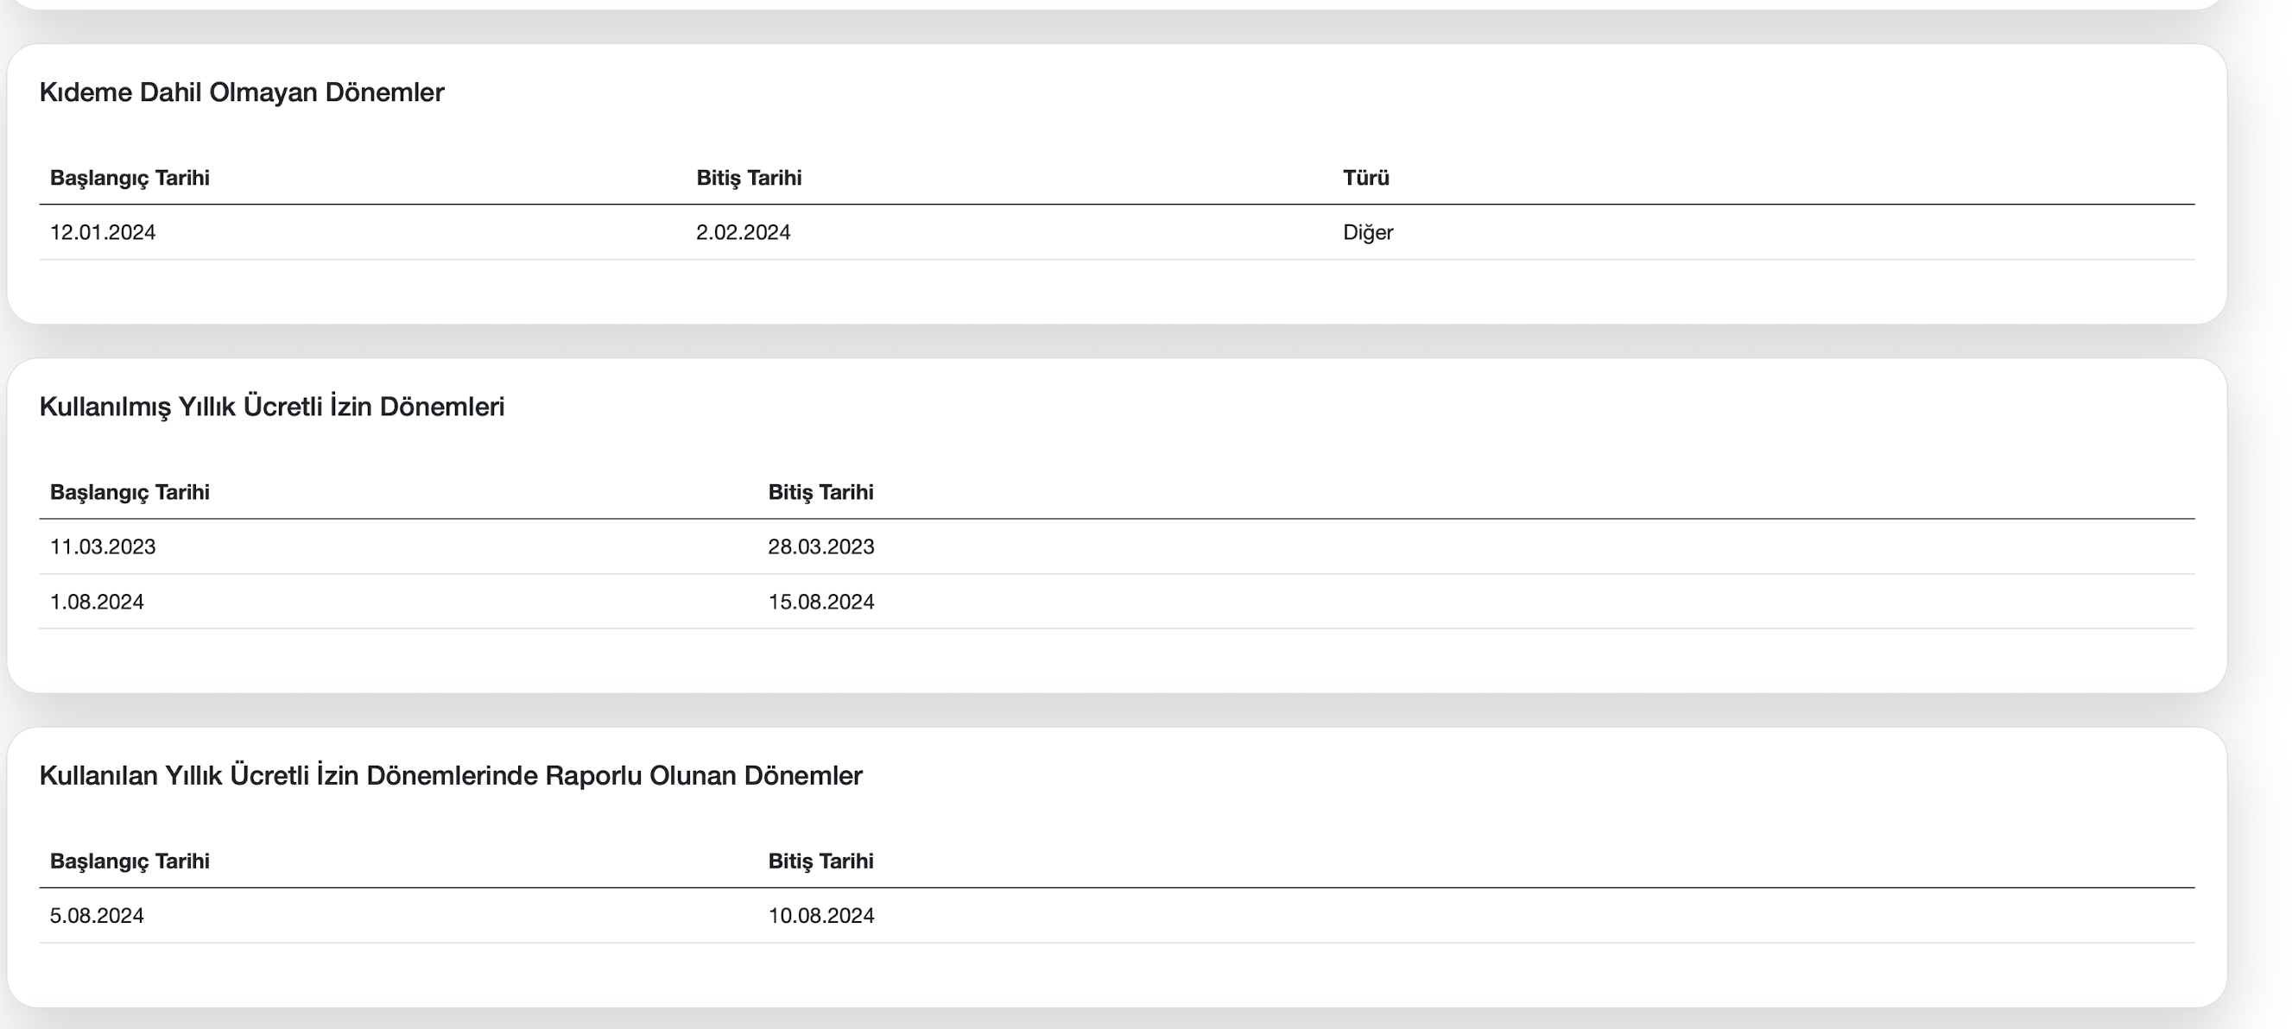The height and width of the screenshot is (1029, 2292).
Task: Select the 28.03.2023 leave end date
Action: point(820,547)
